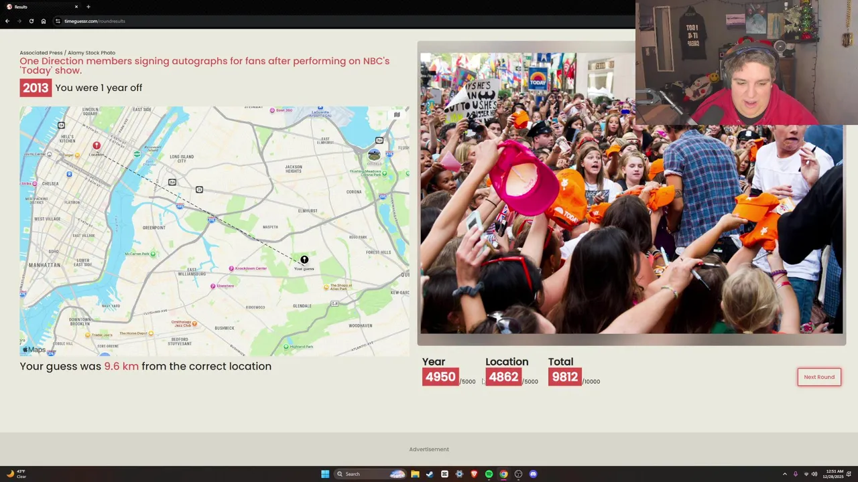Click the Advertisement label at the bottom

429,449
